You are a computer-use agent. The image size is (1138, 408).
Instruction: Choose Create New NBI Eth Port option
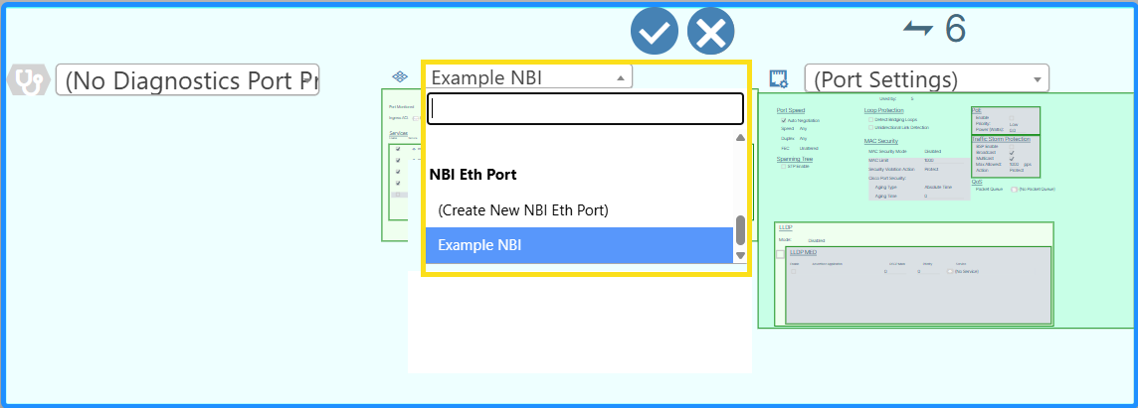523,210
